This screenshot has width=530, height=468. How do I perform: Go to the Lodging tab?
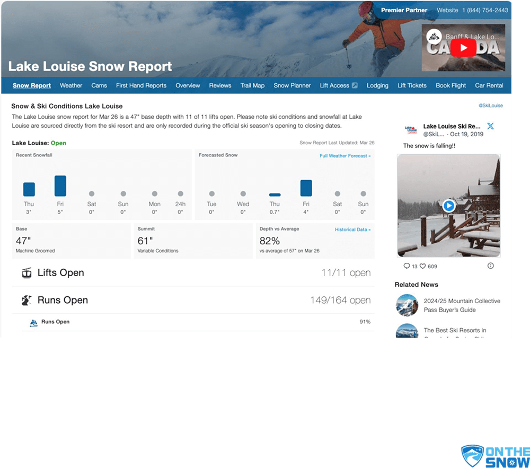377,85
